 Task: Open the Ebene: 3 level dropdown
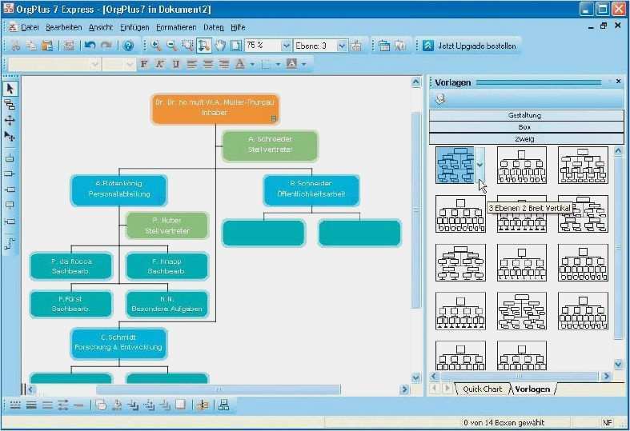point(342,46)
